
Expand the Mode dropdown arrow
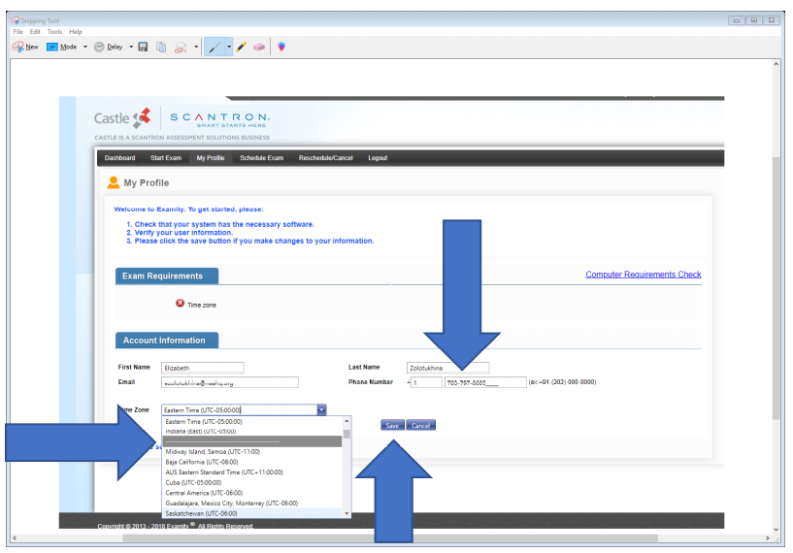coord(85,47)
